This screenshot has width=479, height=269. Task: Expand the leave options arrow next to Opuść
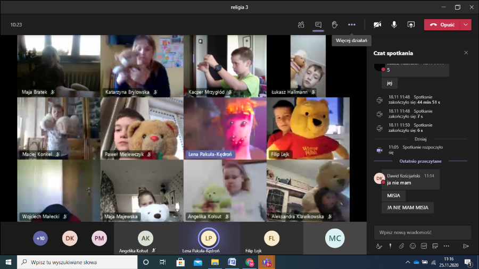tap(466, 24)
